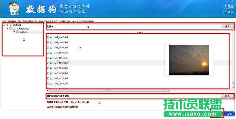Select file name IMG_4847.JPG
Screen dimensions: 236x119
[61, 37]
